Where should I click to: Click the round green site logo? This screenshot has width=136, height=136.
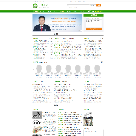coord(35,6)
